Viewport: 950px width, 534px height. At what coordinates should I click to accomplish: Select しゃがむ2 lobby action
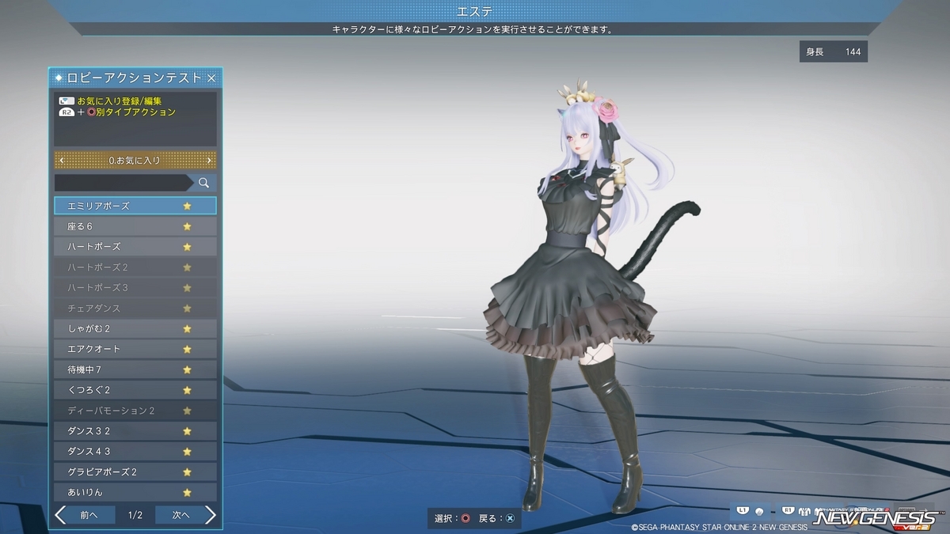tap(135, 329)
